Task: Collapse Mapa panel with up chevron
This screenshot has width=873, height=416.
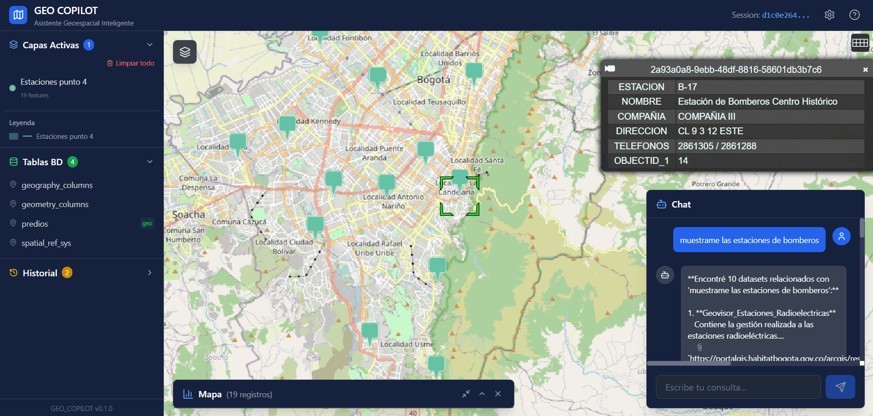Action: [482, 394]
